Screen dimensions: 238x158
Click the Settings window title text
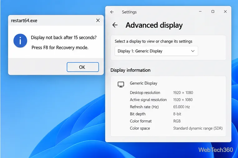pyautogui.click(x=129, y=12)
